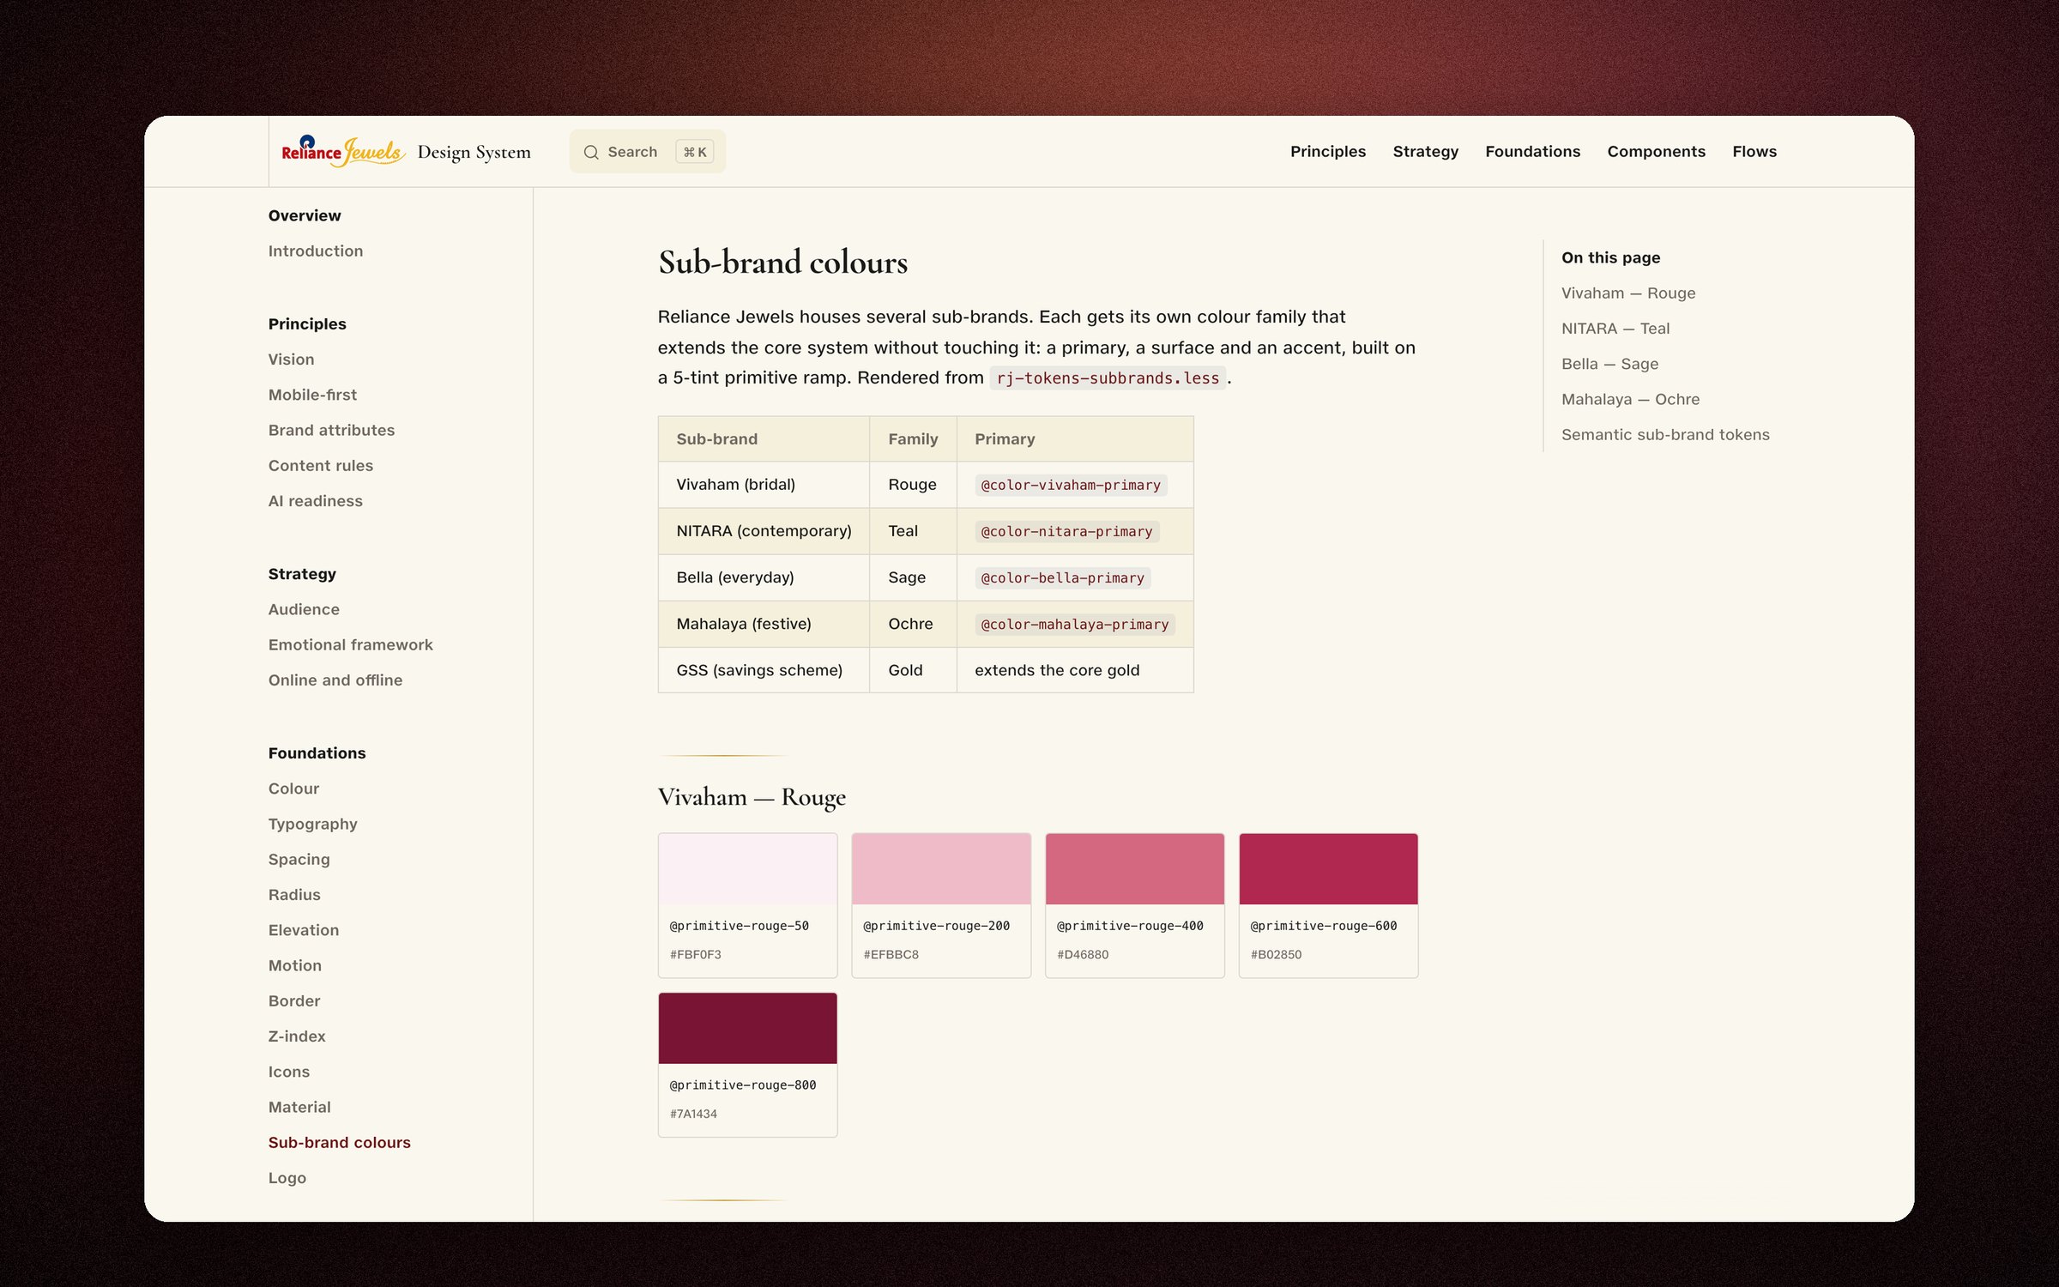Click the hex value #D46880
The width and height of the screenshot is (2059, 1287).
(x=1083, y=954)
